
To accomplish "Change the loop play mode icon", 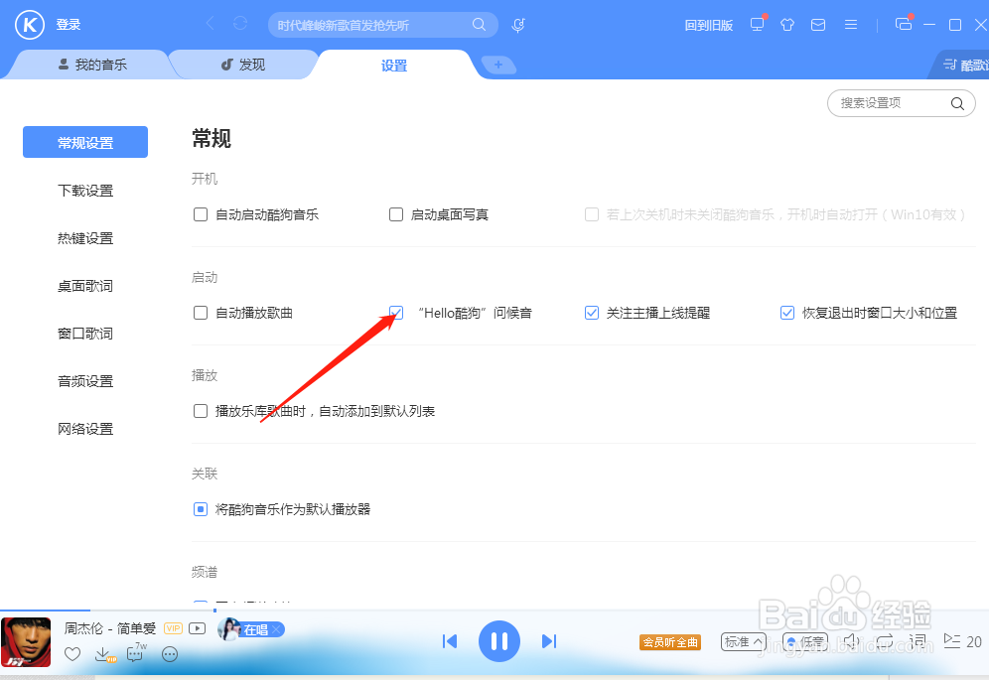I will pyautogui.click(x=885, y=641).
